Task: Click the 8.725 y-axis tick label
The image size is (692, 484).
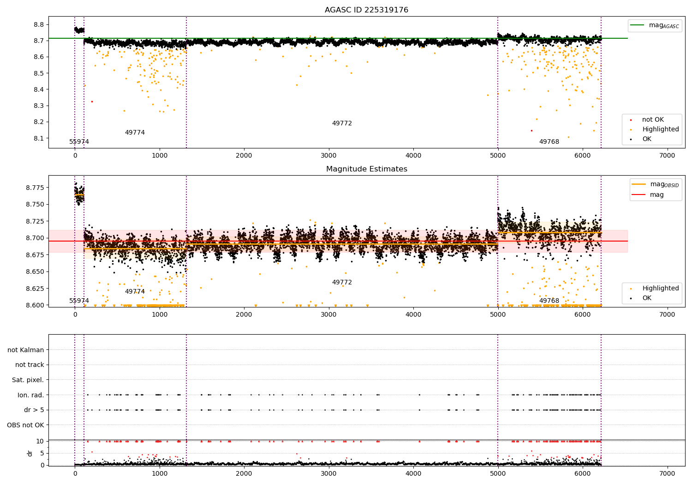Action: click(x=35, y=221)
